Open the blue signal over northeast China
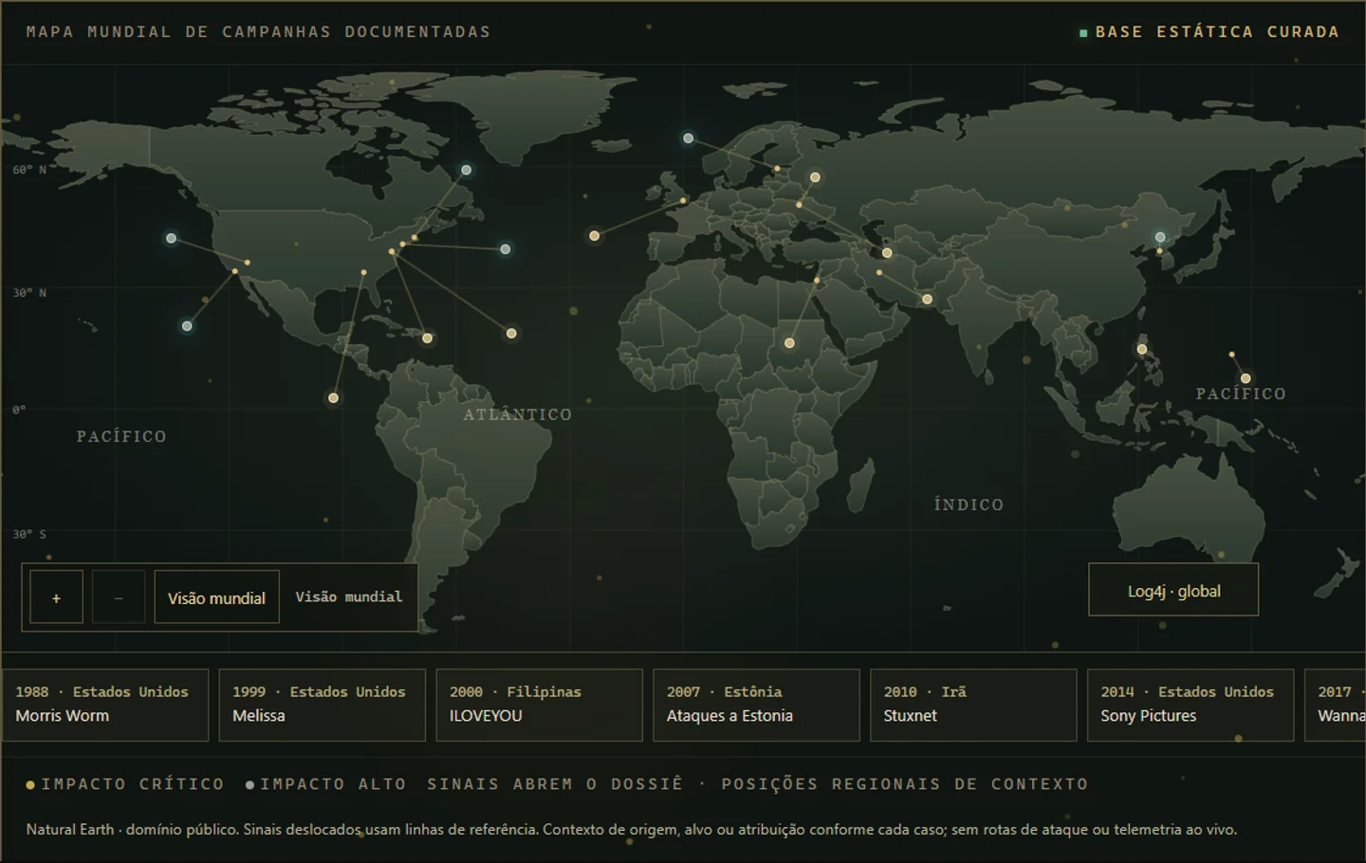This screenshot has width=1366, height=863. pos(1160,237)
